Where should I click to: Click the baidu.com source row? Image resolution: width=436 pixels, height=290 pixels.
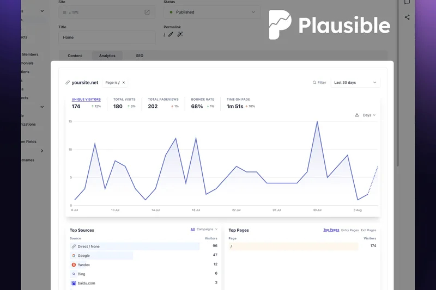(143, 283)
